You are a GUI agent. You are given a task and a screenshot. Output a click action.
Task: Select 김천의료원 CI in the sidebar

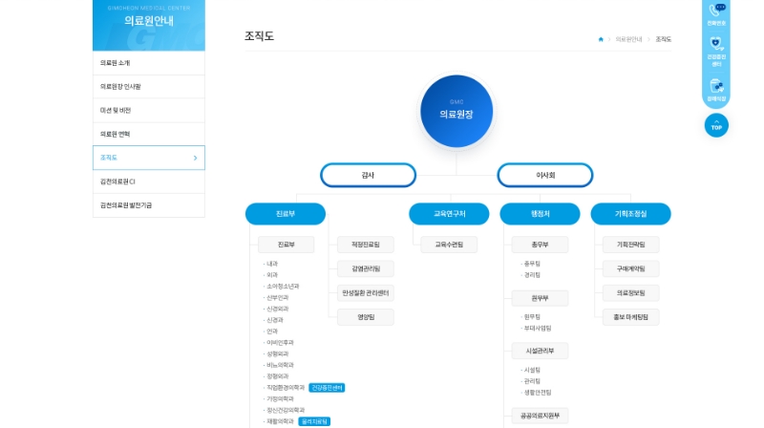(148, 182)
